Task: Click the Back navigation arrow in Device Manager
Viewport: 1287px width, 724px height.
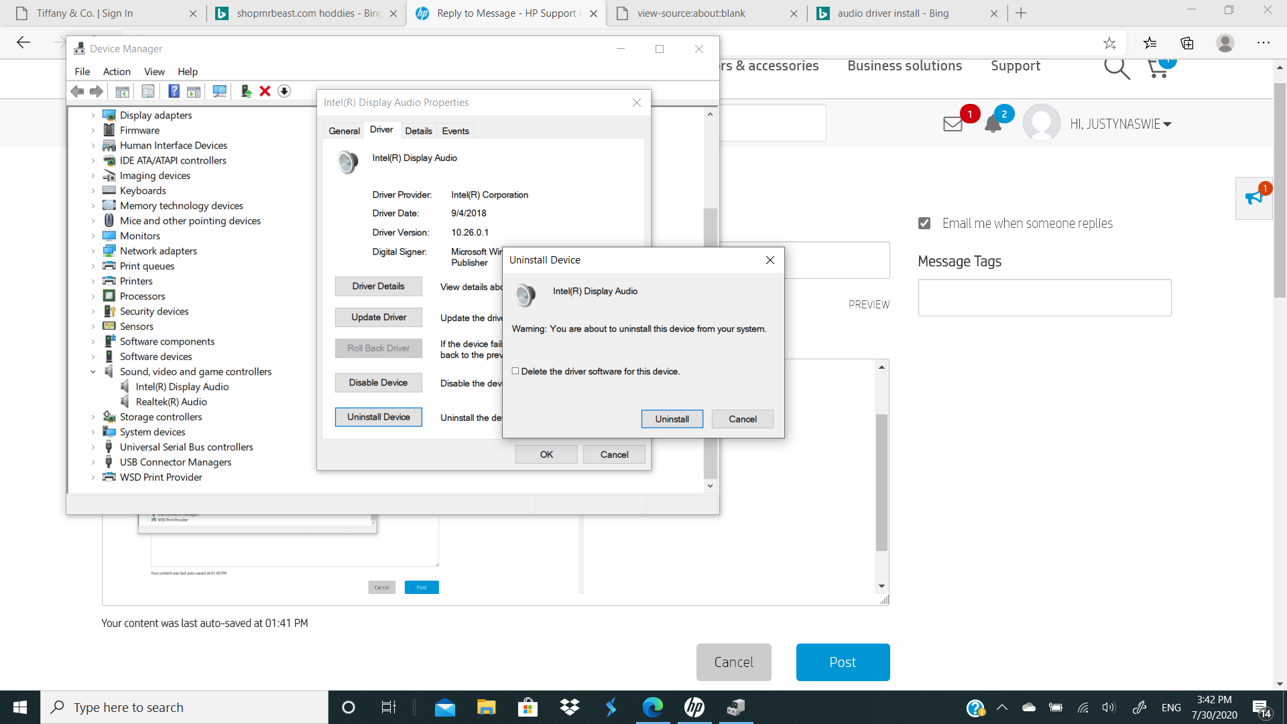Action: pos(76,91)
